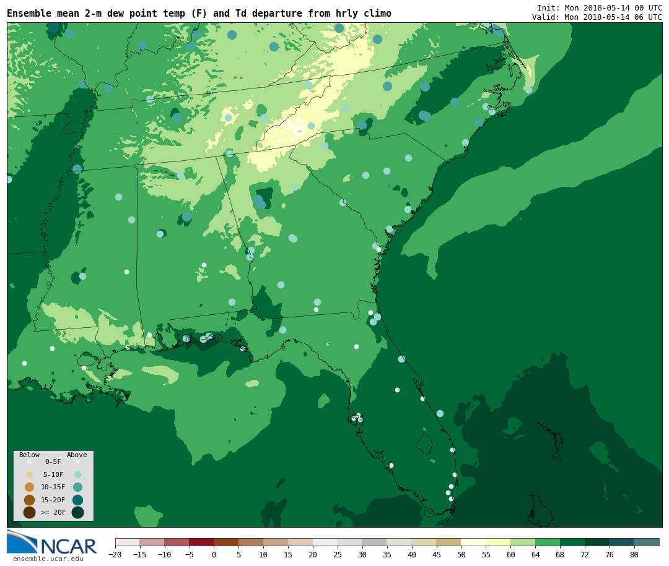Click the 64 to 68 medium green swatch
Screen dimensions: 669x566
pyautogui.click(x=548, y=542)
